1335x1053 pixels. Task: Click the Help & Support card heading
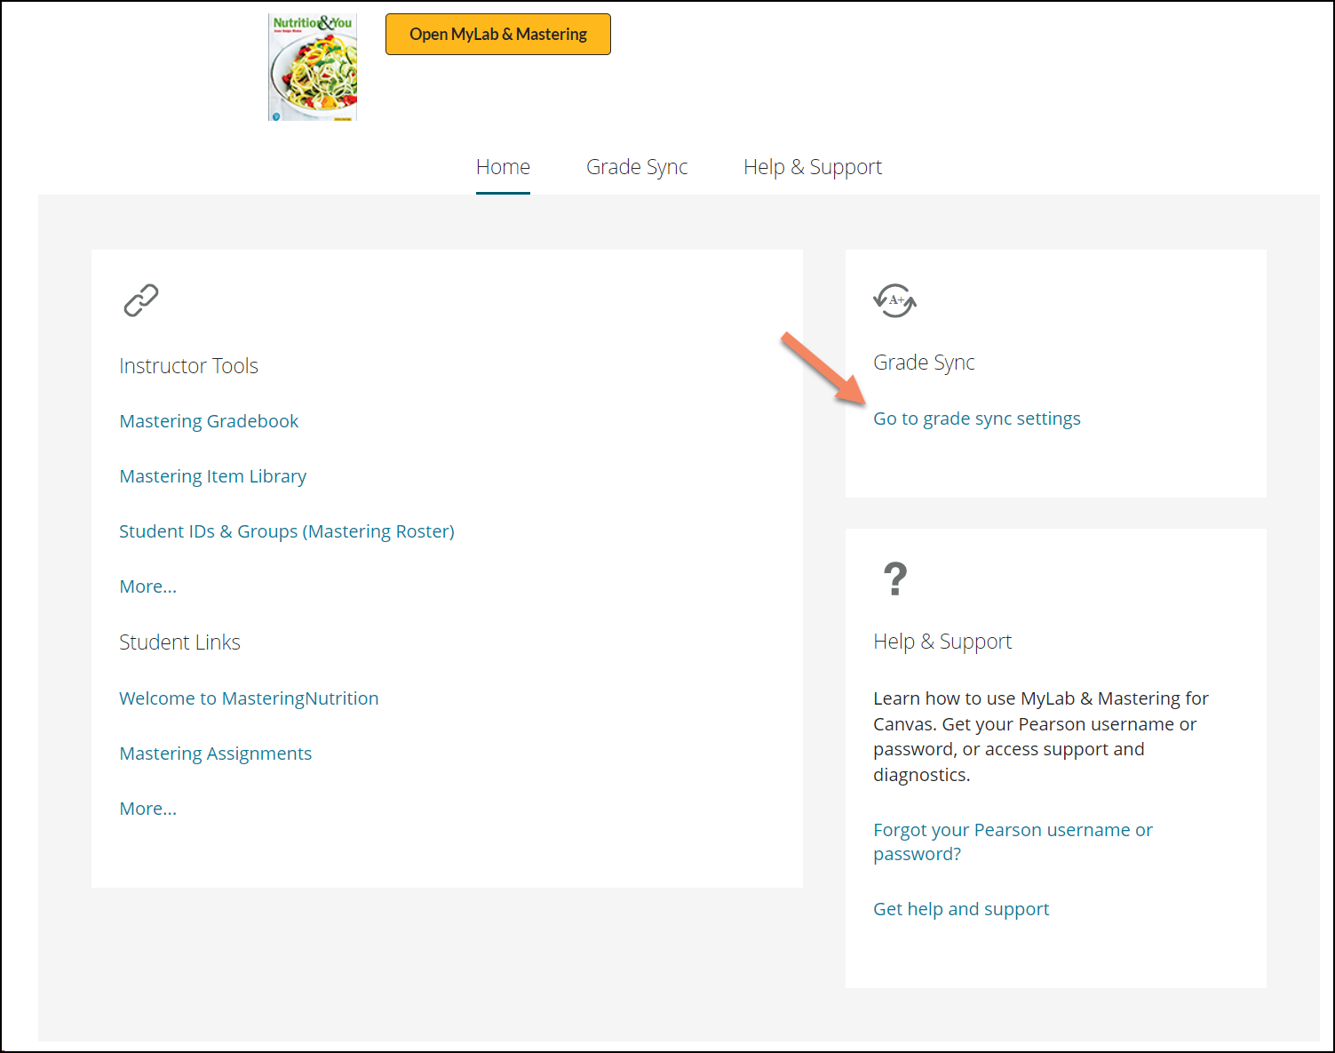(942, 642)
